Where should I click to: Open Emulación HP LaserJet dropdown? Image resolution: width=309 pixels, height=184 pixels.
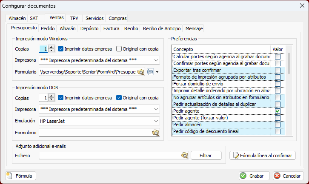[x=156, y=121]
